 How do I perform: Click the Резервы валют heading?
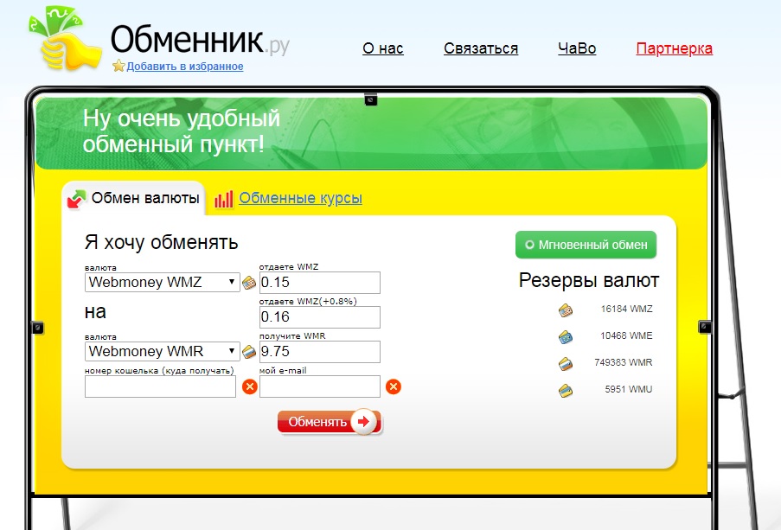pyautogui.click(x=589, y=280)
